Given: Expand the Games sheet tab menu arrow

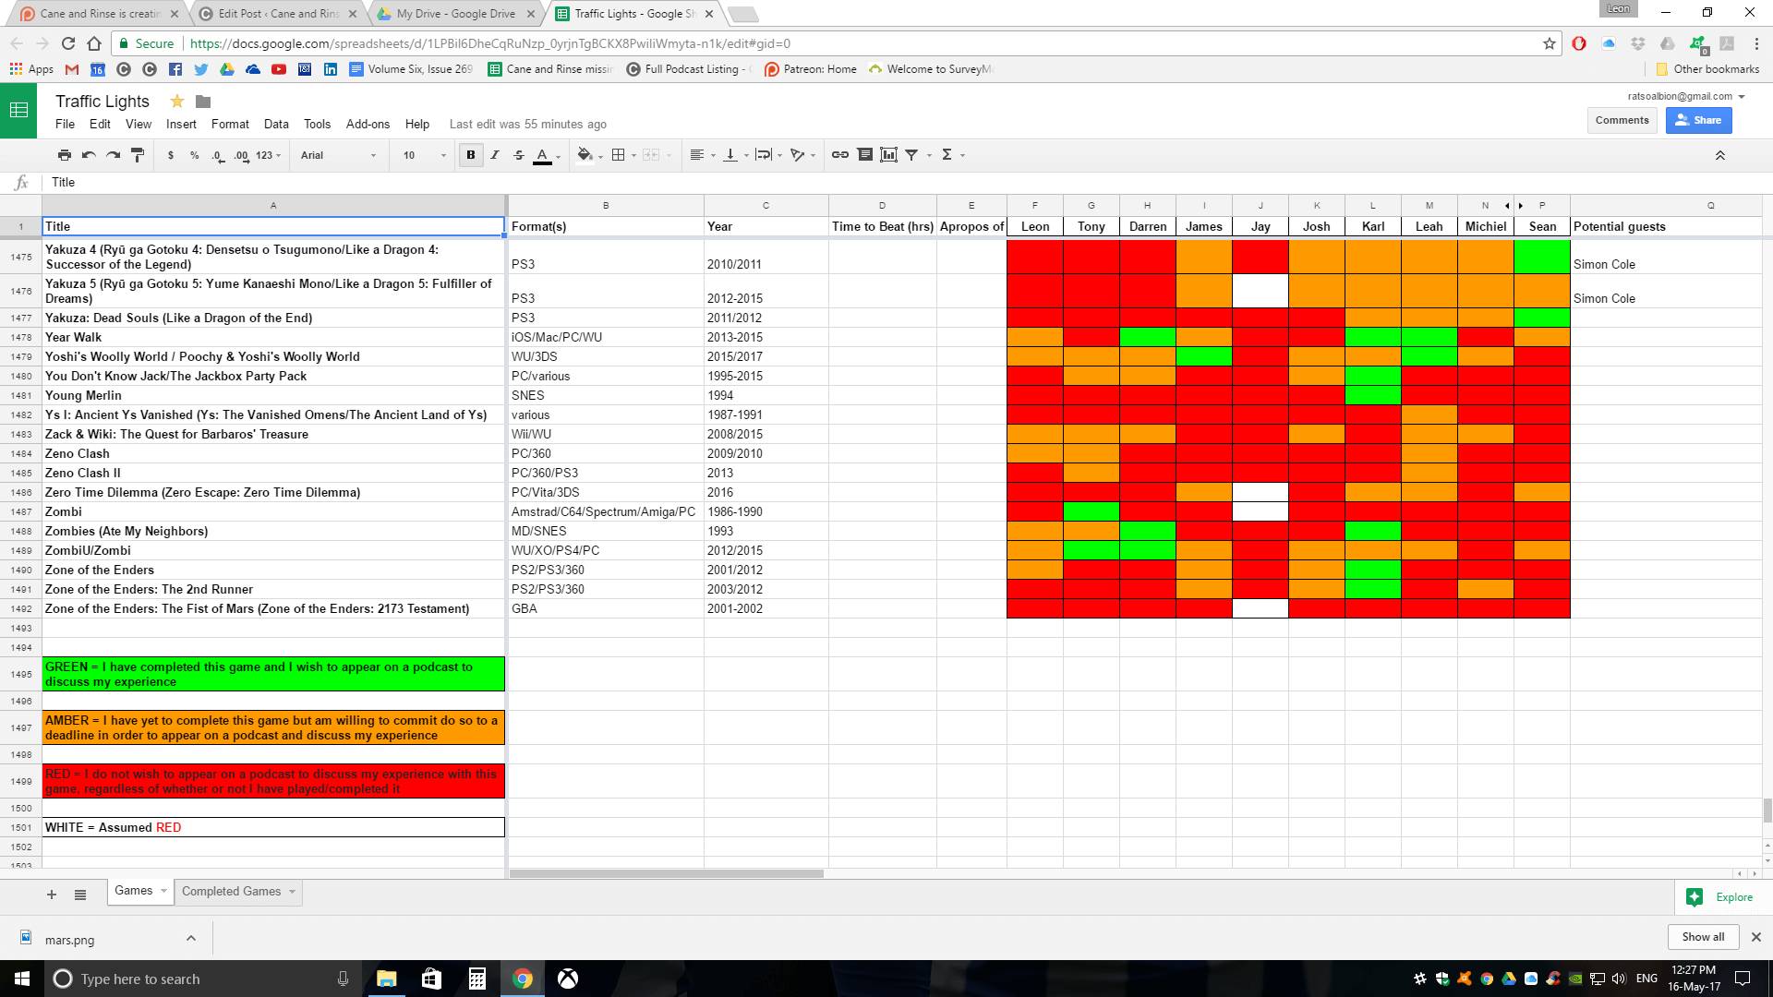Looking at the screenshot, I should pos(163,891).
